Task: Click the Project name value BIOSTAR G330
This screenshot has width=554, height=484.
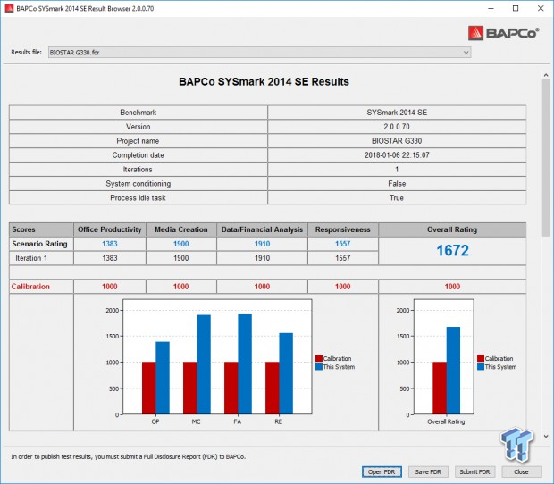Action: point(397,141)
